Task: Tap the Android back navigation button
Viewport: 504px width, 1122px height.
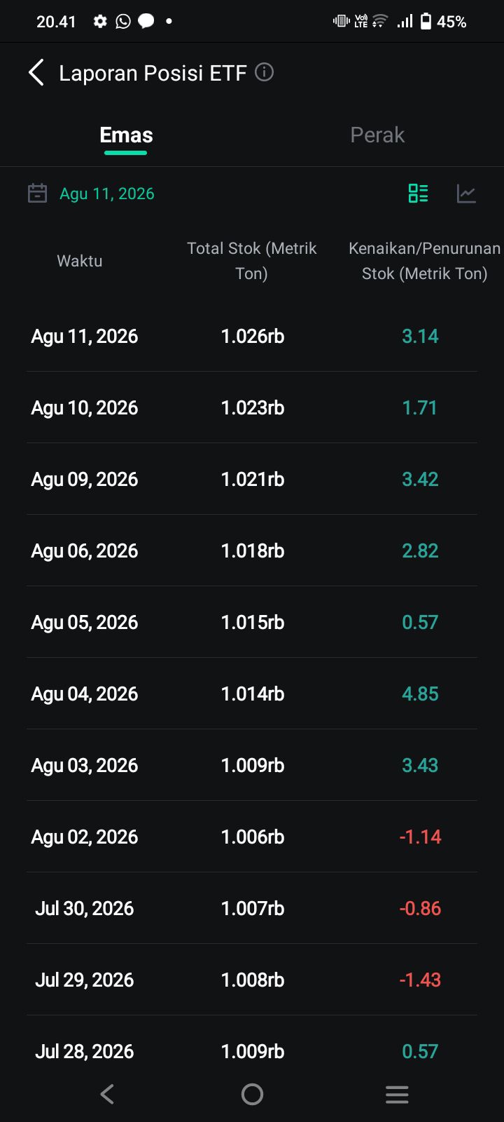Action: click(x=107, y=1094)
